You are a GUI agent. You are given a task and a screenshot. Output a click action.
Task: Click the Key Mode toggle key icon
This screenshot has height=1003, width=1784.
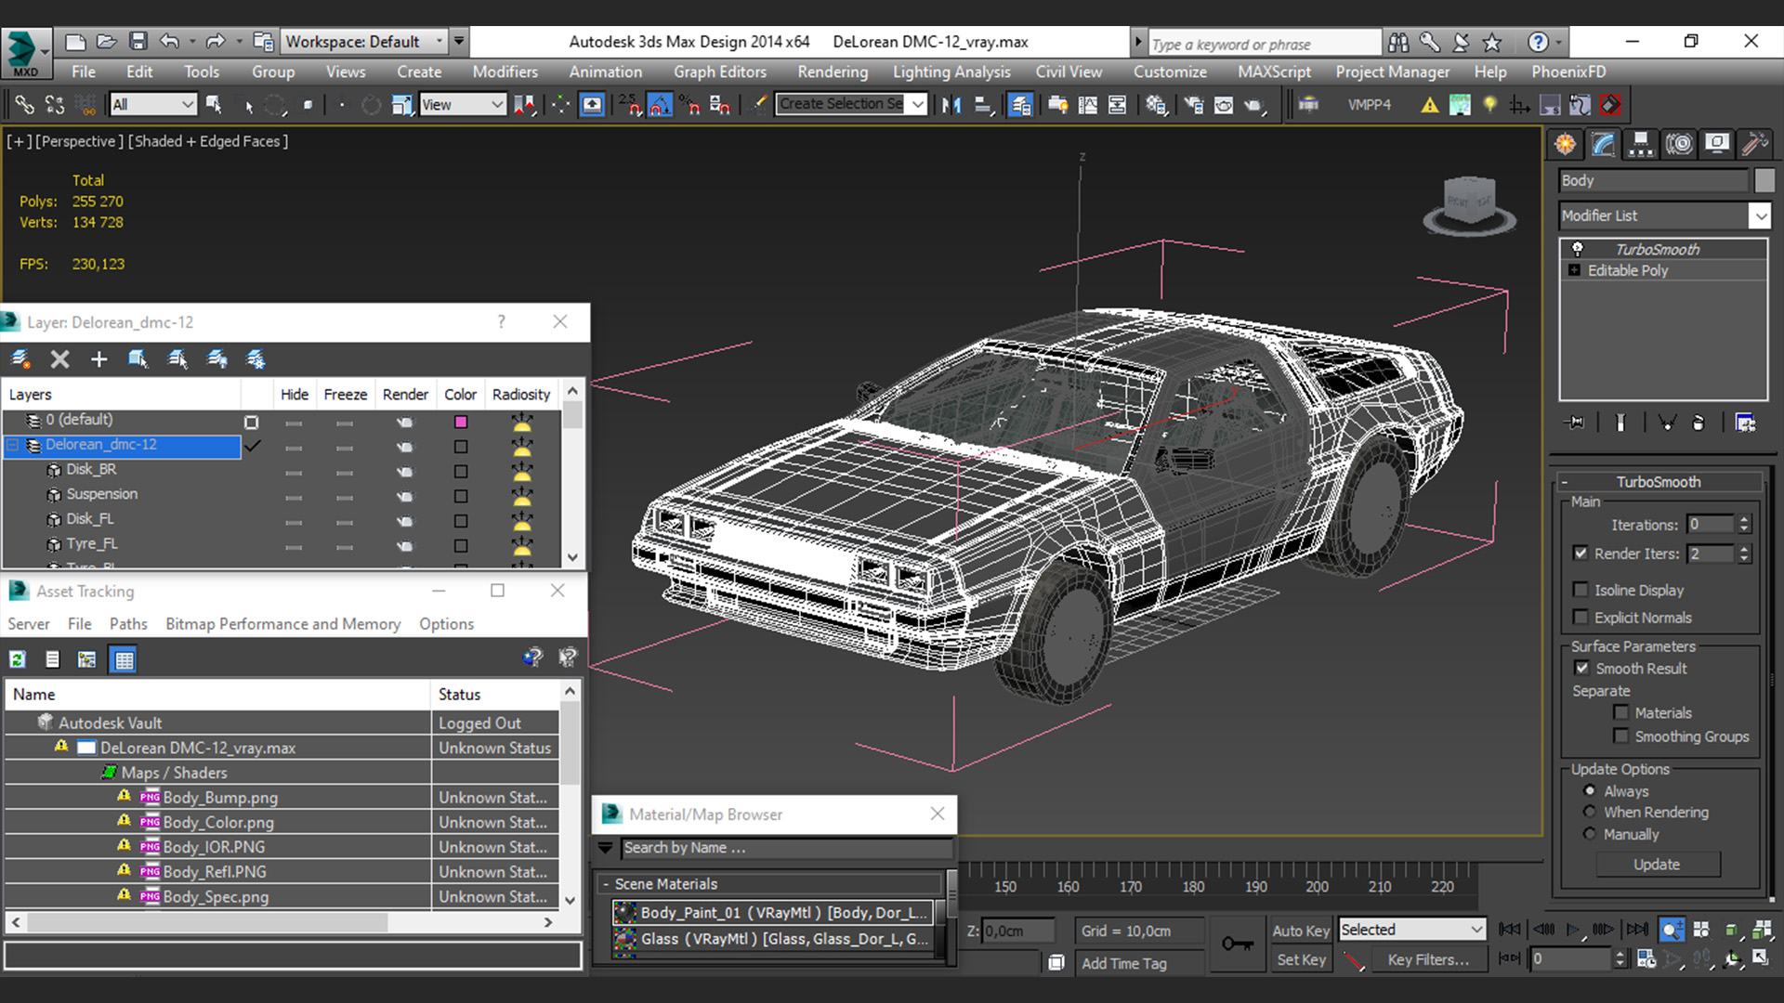pyautogui.click(x=1237, y=944)
